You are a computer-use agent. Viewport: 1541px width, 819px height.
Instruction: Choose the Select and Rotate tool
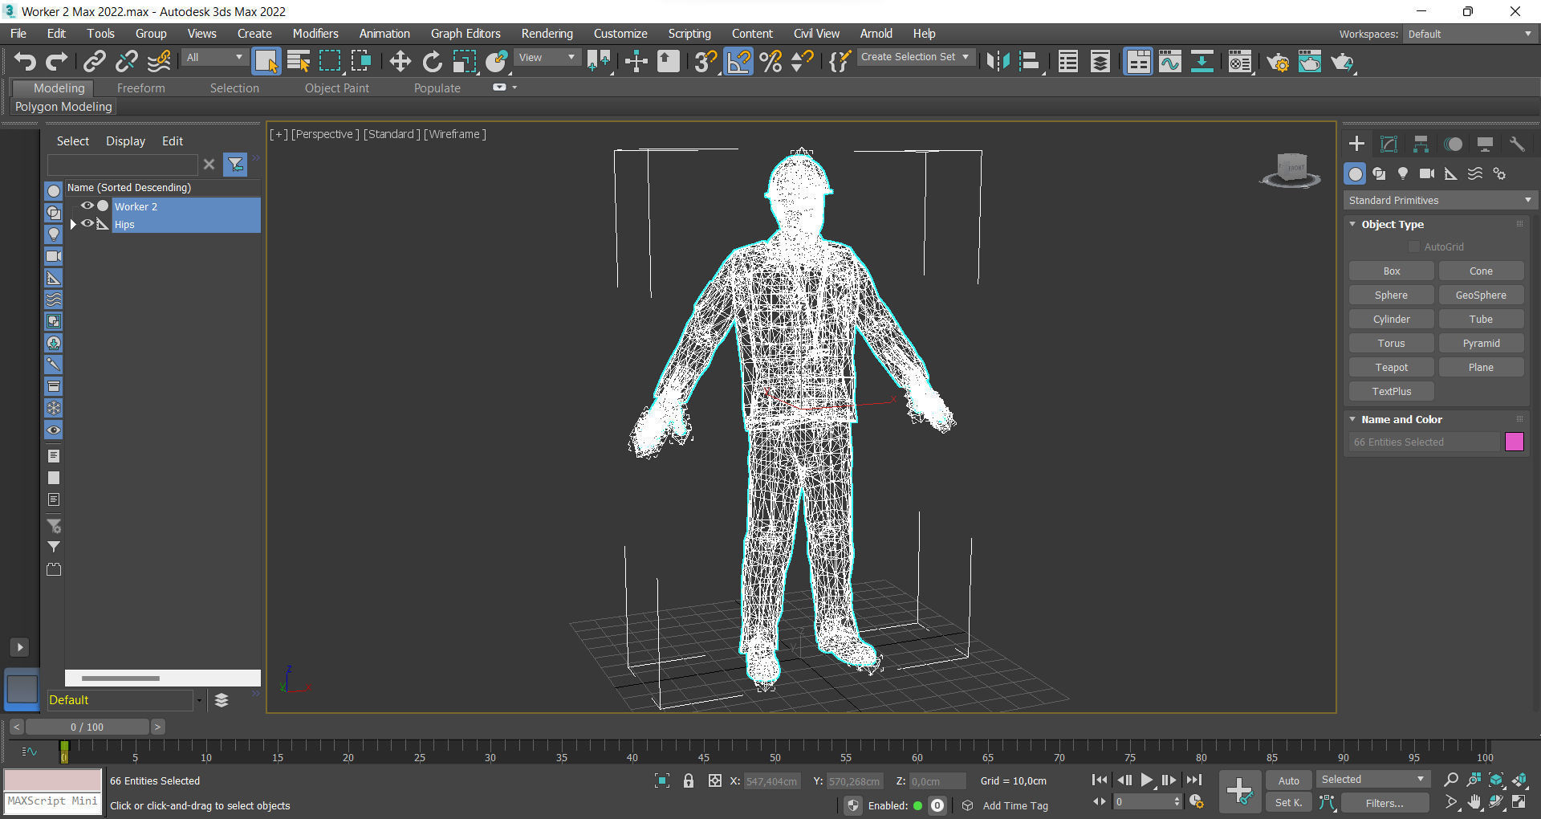tap(432, 61)
